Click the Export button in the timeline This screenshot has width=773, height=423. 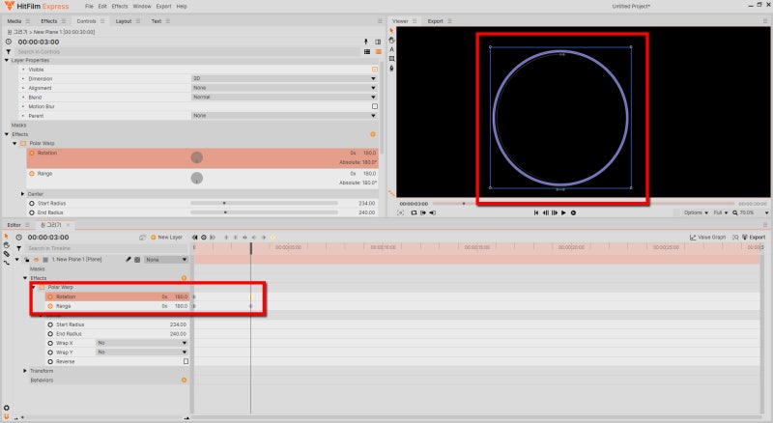point(754,238)
